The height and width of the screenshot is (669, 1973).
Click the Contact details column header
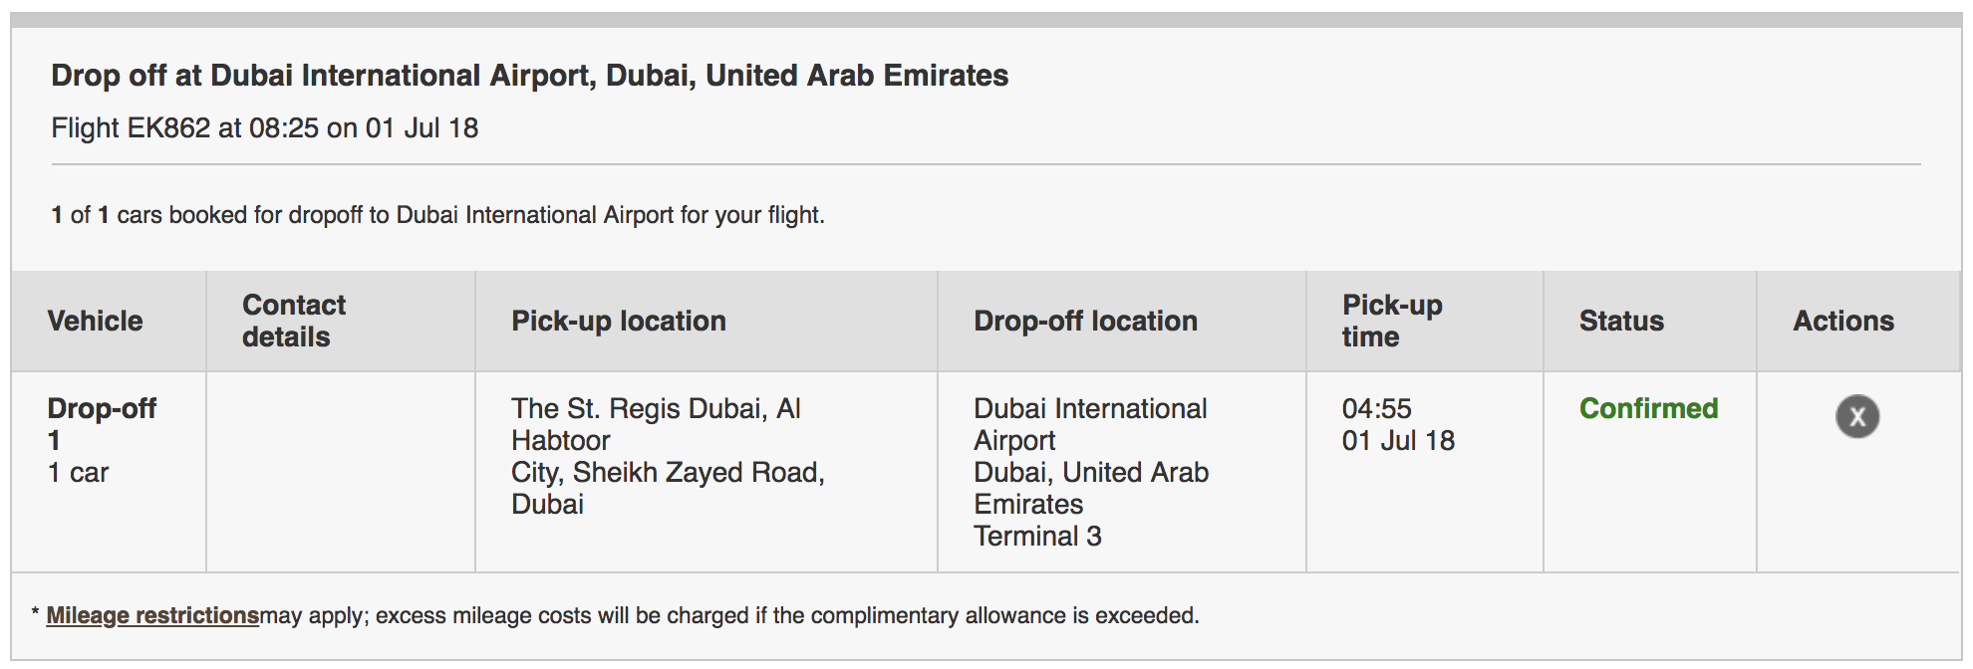pos(294,321)
